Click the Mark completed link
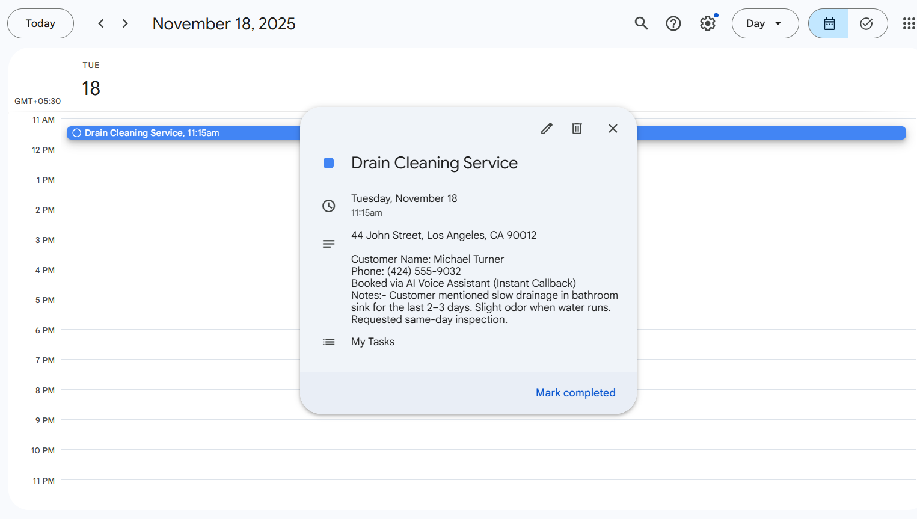The height and width of the screenshot is (519, 917). click(x=575, y=393)
